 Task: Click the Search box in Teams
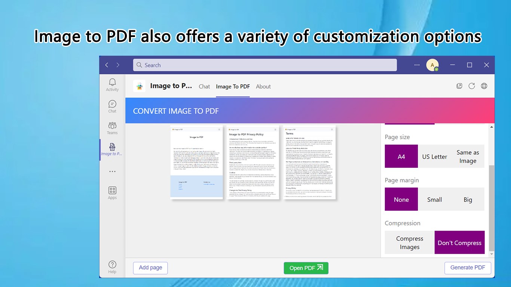click(x=265, y=65)
